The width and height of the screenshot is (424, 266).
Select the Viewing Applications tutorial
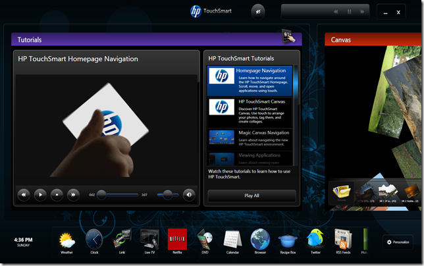250,159
